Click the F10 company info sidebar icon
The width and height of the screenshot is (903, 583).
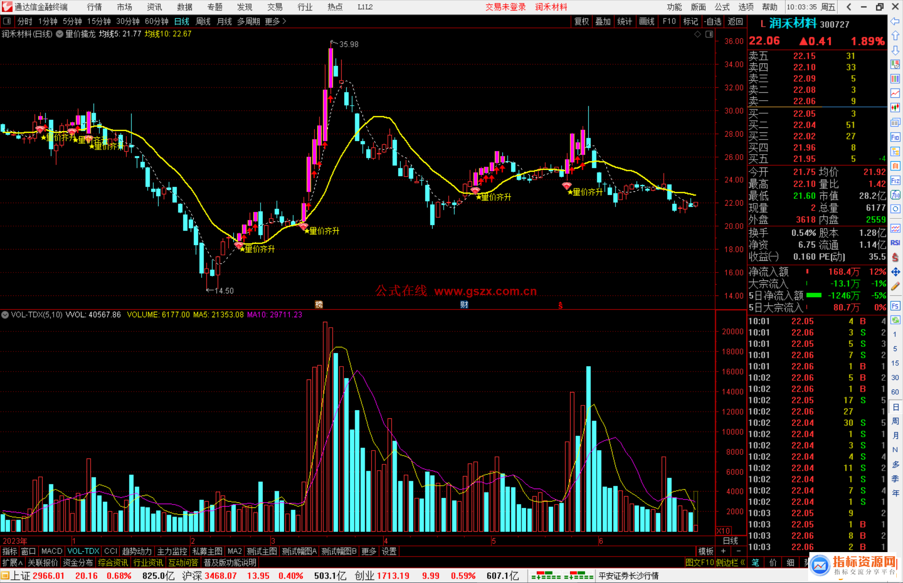pyautogui.click(x=895, y=137)
